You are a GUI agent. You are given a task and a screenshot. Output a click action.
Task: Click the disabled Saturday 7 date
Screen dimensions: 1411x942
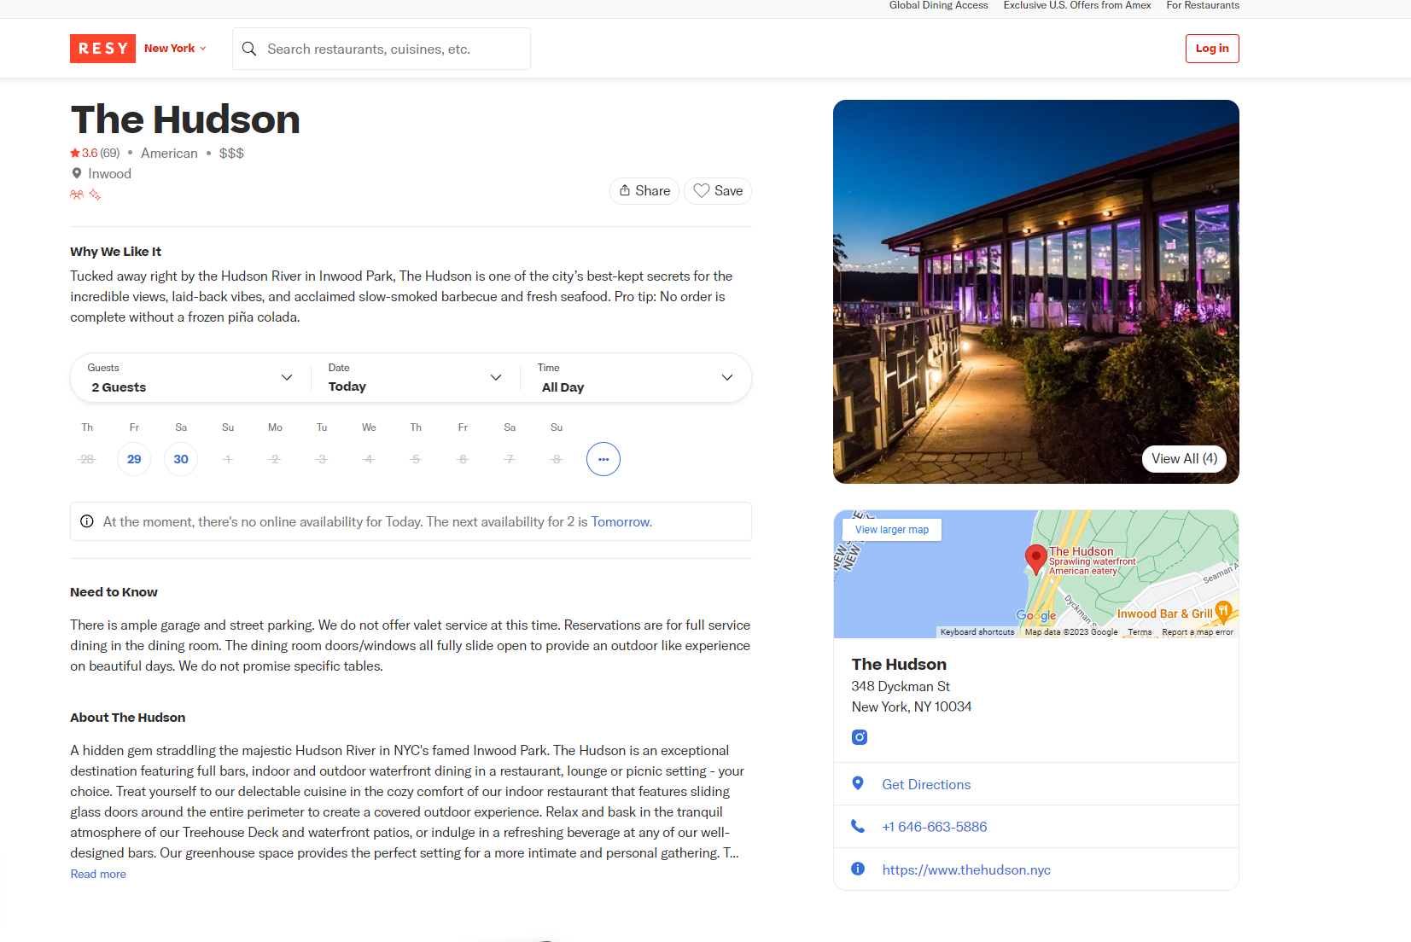[x=510, y=459]
